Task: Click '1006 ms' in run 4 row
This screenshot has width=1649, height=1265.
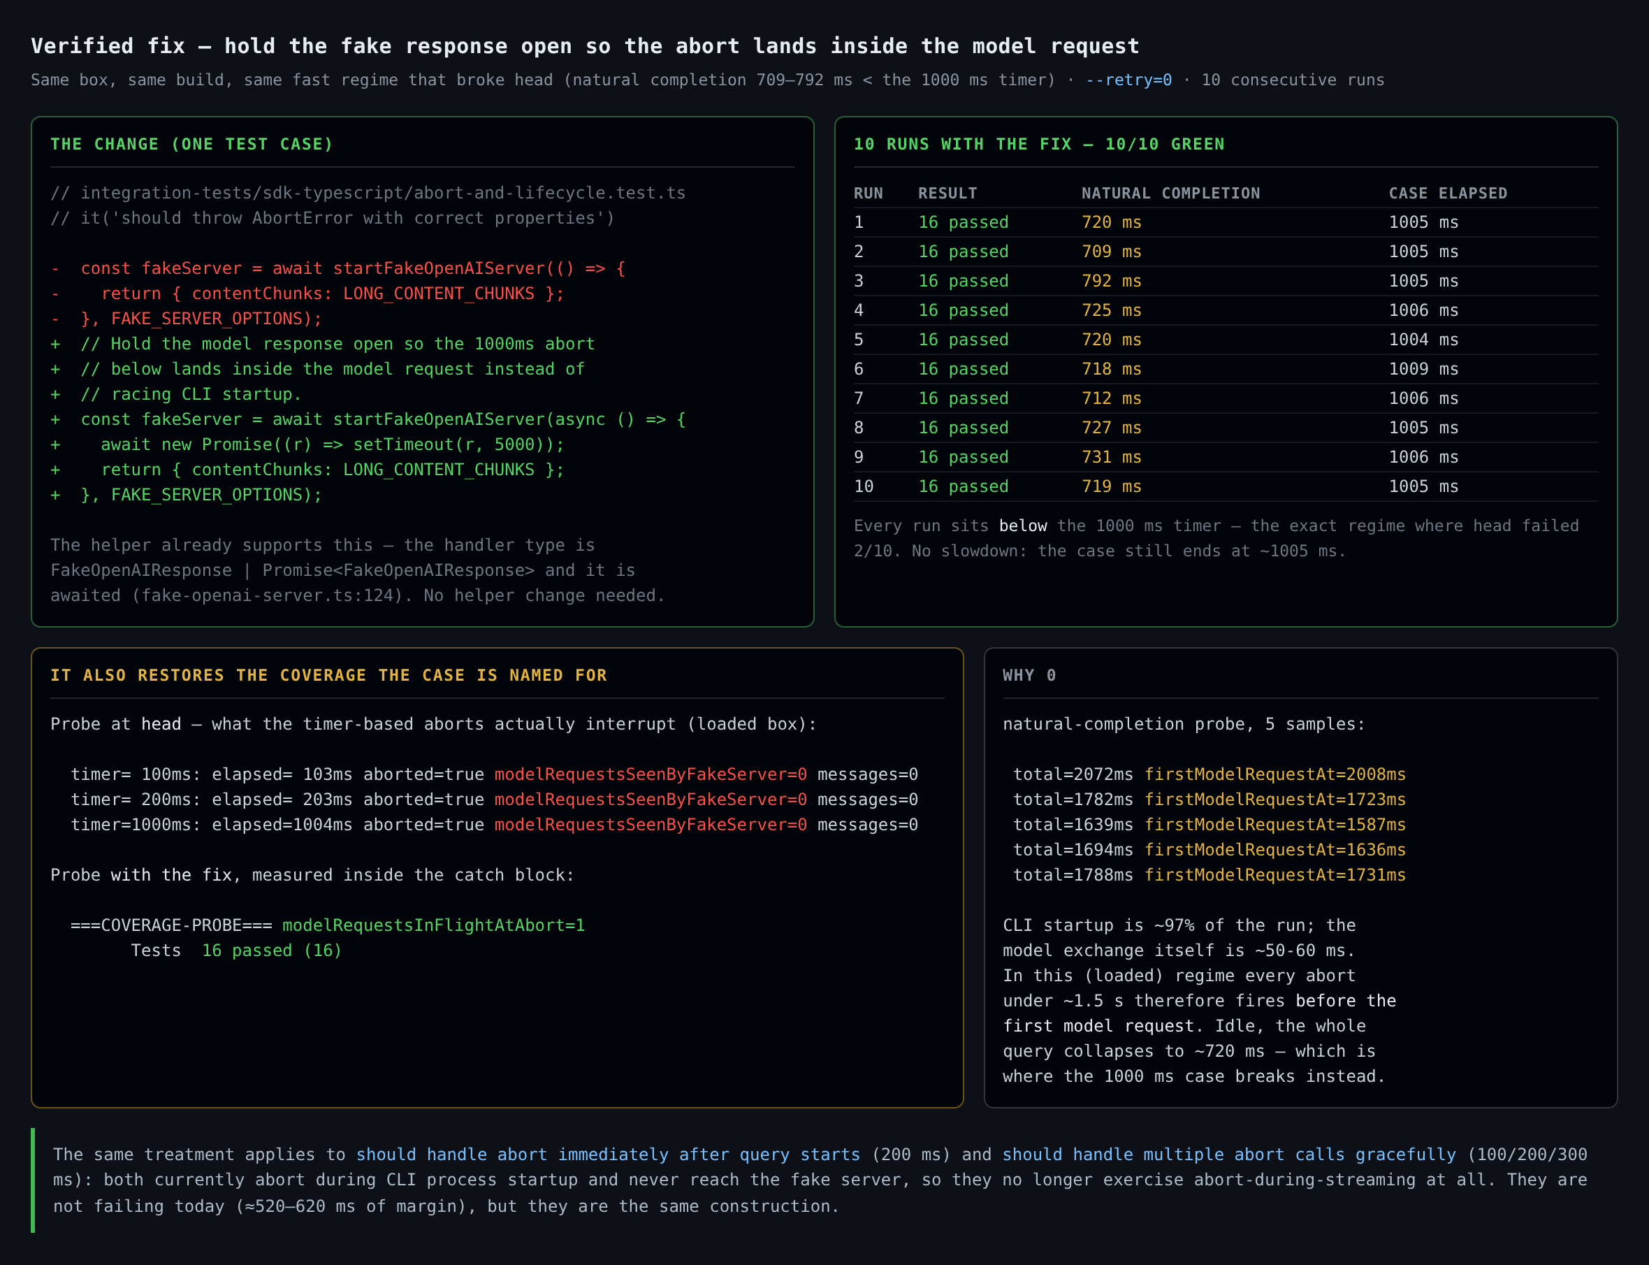Action: tap(1423, 310)
